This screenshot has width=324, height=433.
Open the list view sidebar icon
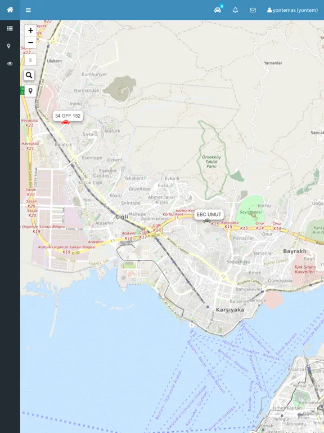tap(10, 28)
